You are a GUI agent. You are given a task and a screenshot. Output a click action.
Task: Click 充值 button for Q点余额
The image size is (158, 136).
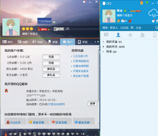point(51,57)
